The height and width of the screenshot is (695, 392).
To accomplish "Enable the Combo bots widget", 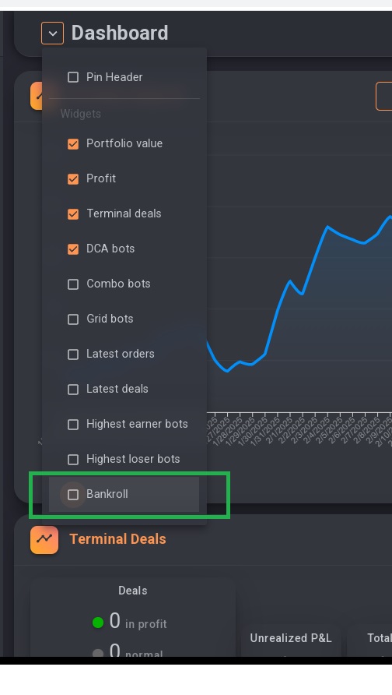I will [x=73, y=284].
